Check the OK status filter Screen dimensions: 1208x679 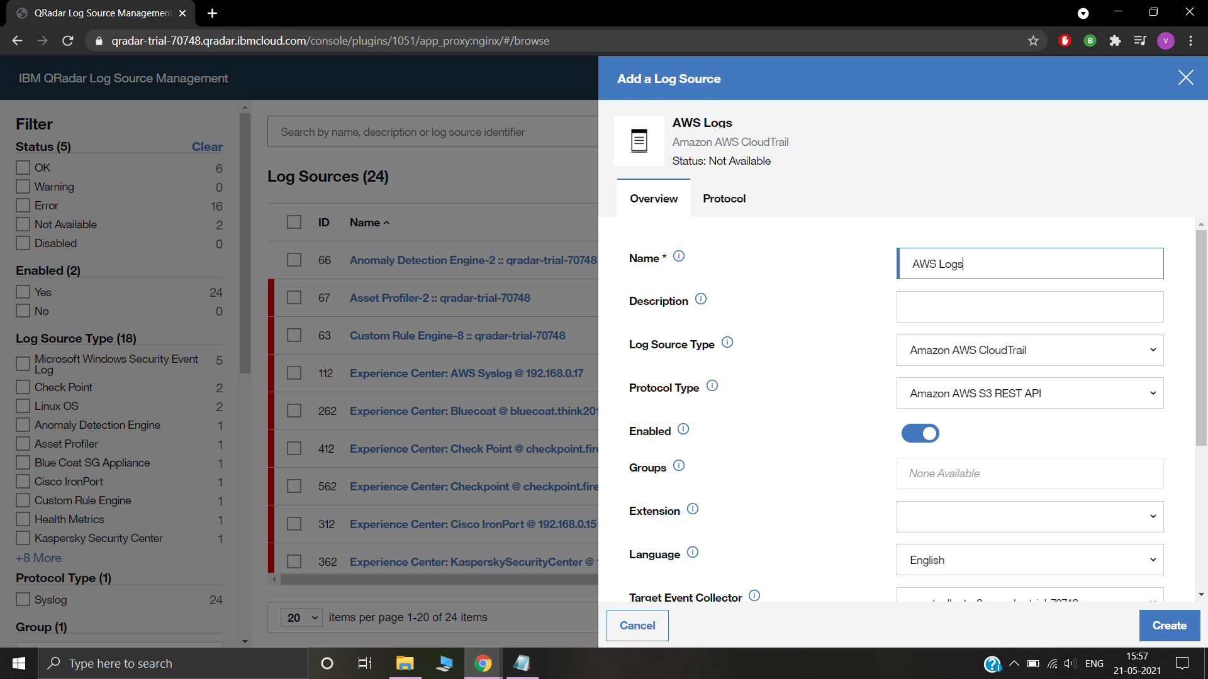23,168
